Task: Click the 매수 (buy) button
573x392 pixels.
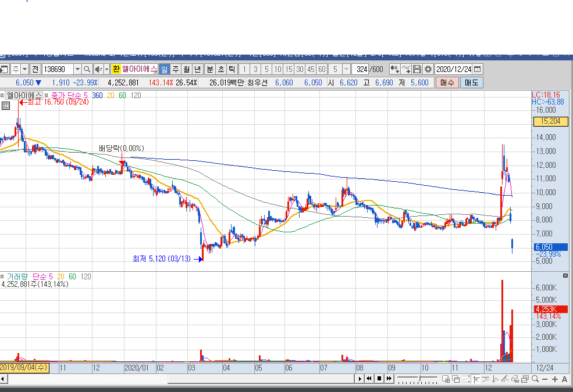Action: click(447, 83)
